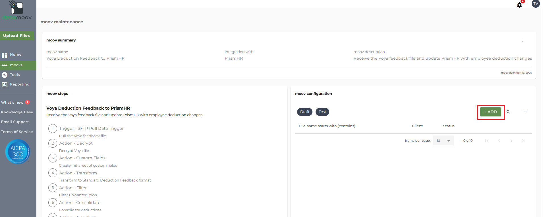Click the Tools wrench icon
Viewport: 543px width, 217px height.
[x=5, y=75]
